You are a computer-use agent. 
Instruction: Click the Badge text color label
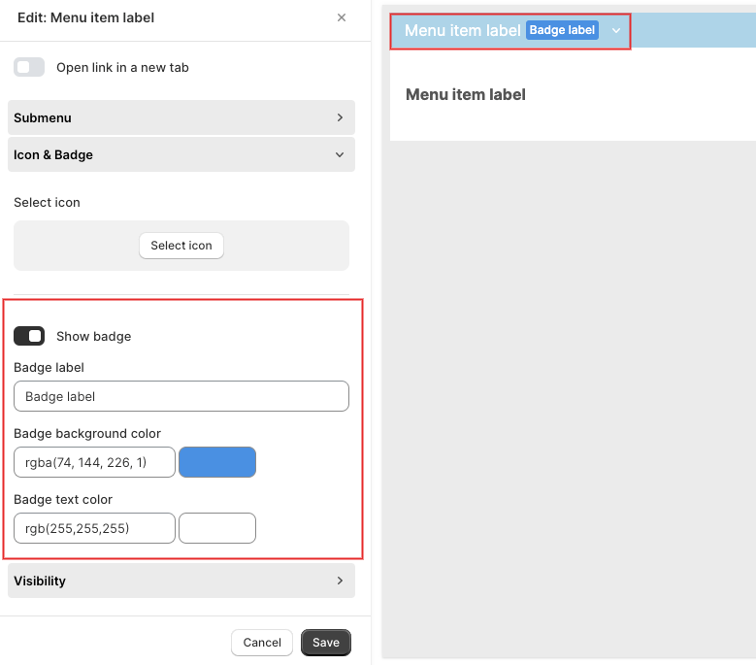(63, 500)
